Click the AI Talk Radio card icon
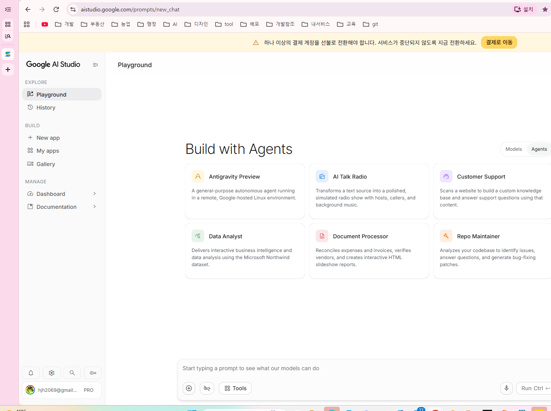 click(322, 177)
